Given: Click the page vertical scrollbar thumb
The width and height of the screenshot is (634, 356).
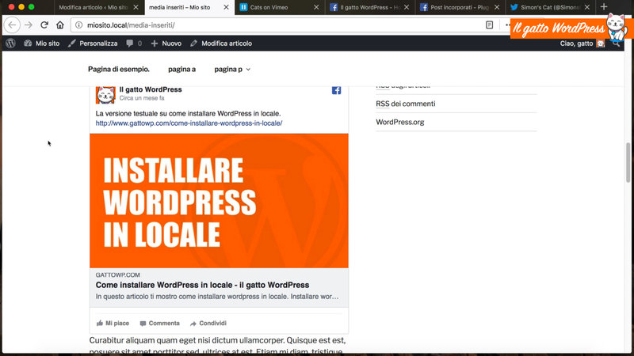Looking at the screenshot, I should pyautogui.click(x=628, y=162).
